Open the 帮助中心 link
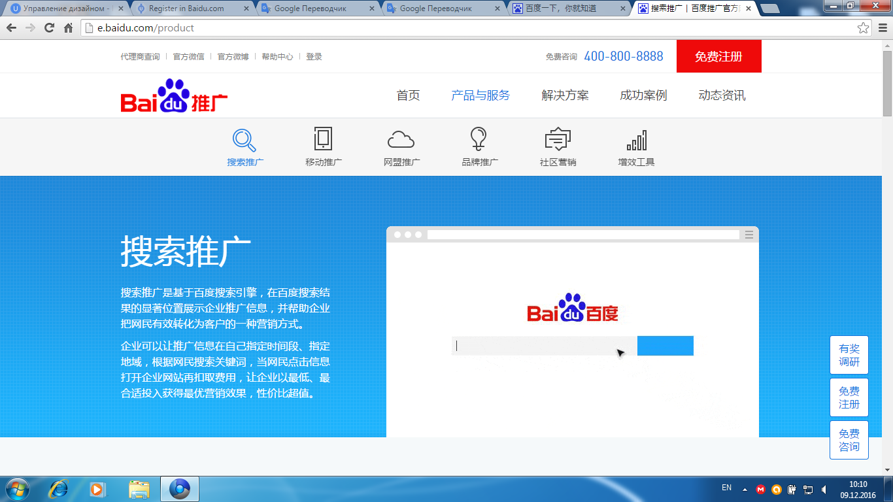Screen dimensions: 893x502 click(277, 57)
